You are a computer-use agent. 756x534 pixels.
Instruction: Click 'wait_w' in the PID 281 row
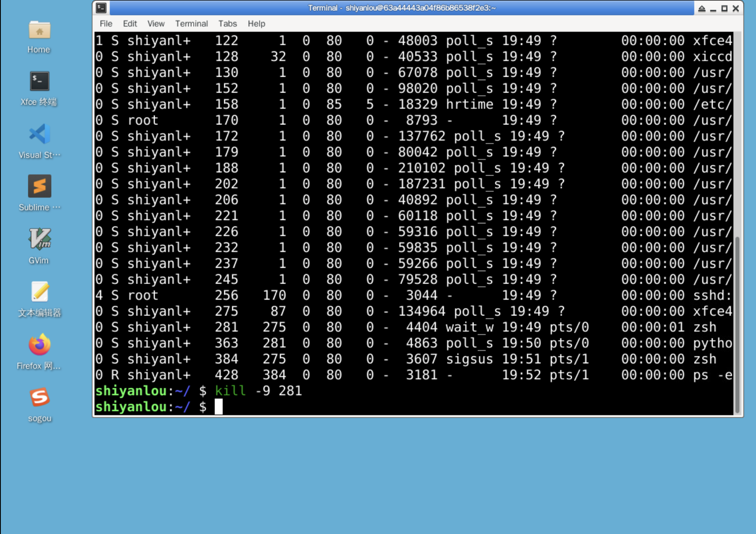coord(469,327)
